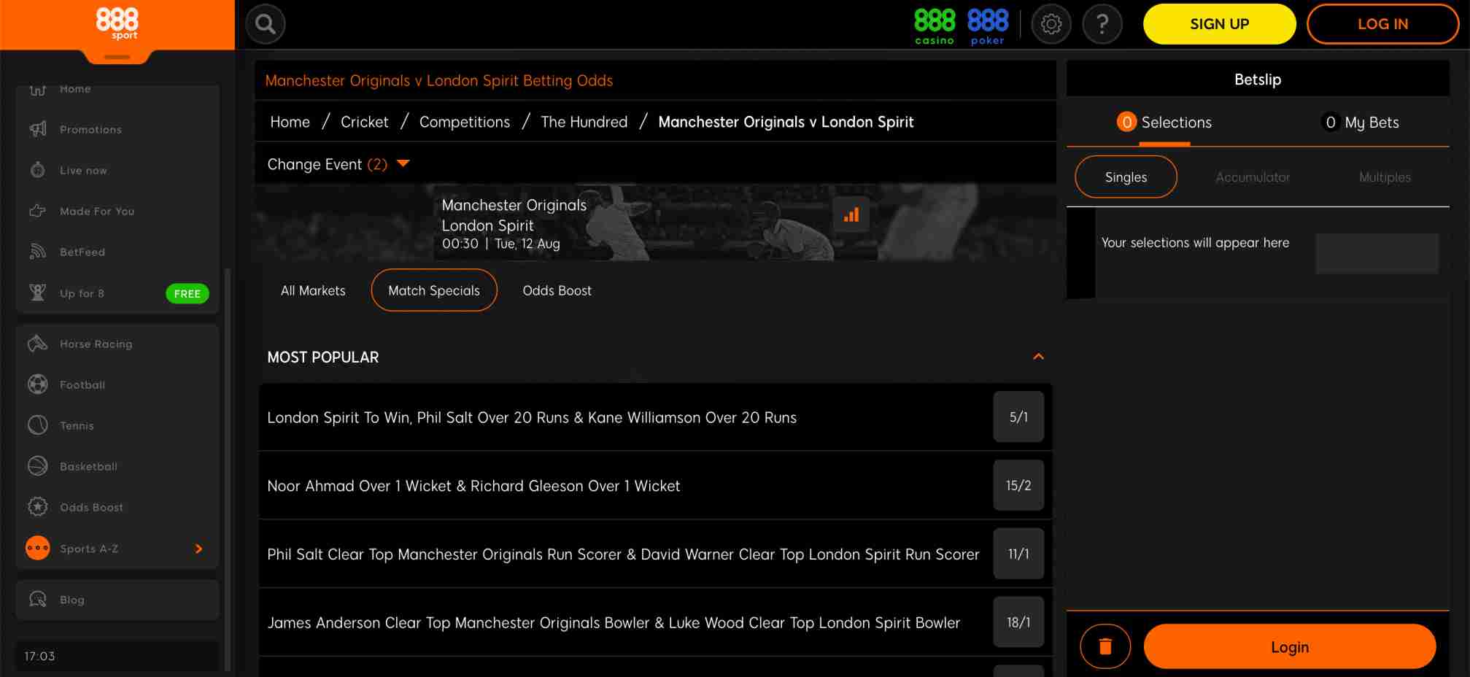Click the BetFeed feed icon
The width and height of the screenshot is (1470, 677).
click(38, 252)
